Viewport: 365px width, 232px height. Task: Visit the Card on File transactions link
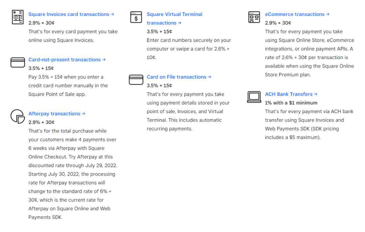point(179,77)
